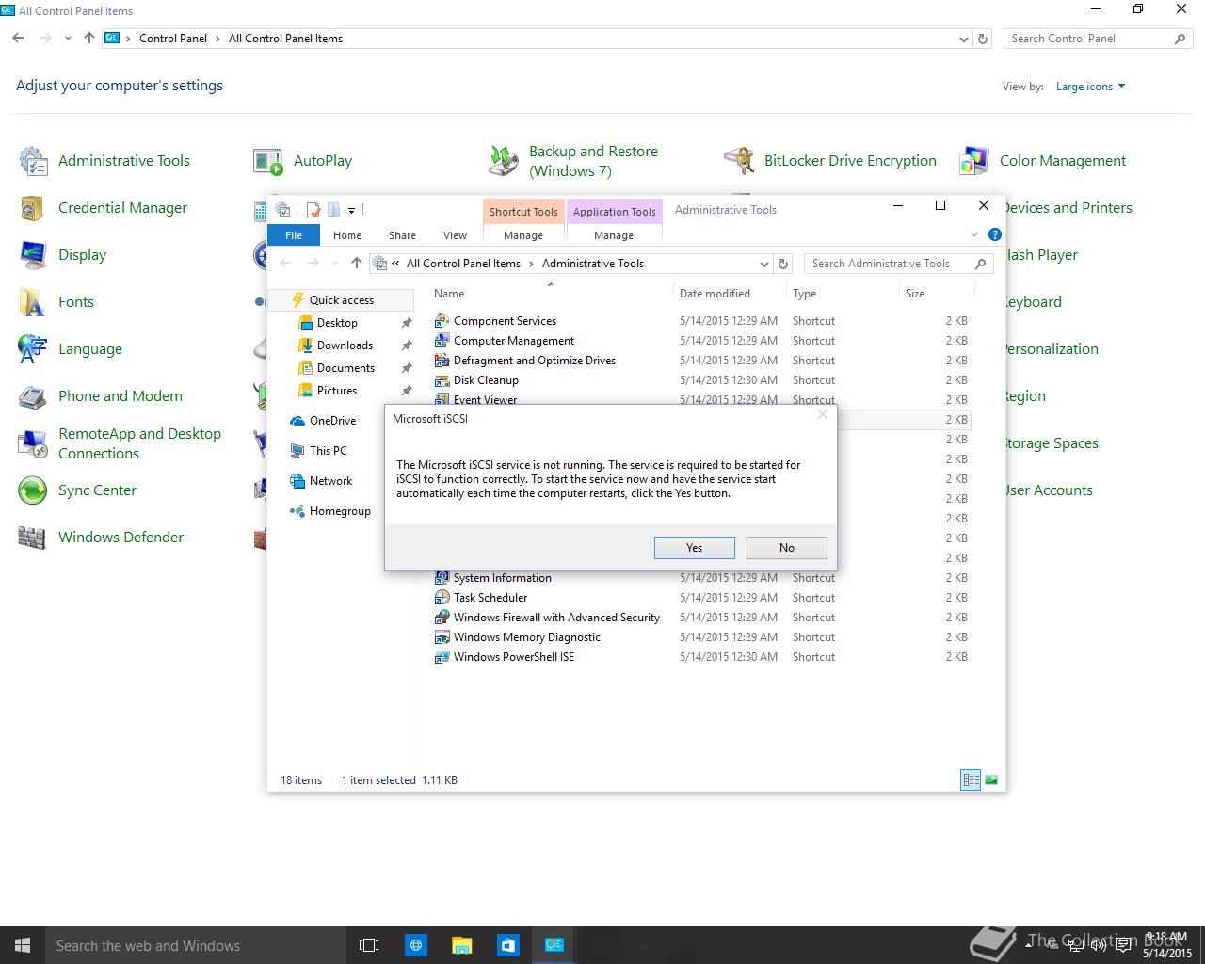1205x964 pixels.
Task: Open Color Management icon
Action: (974, 161)
